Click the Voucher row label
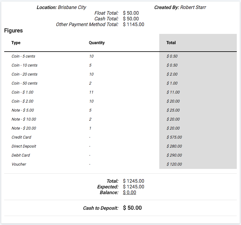The image size is (241, 225). [x=19, y=164]
